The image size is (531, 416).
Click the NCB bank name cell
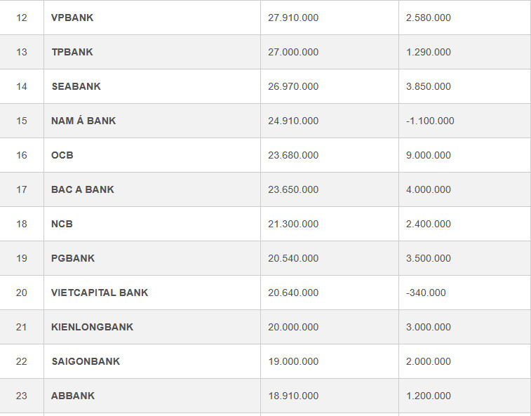click(62, 224)
